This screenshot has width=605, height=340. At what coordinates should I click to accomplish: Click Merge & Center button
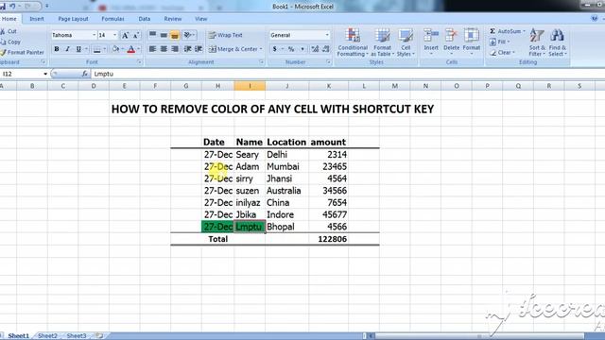pos(233,49)
